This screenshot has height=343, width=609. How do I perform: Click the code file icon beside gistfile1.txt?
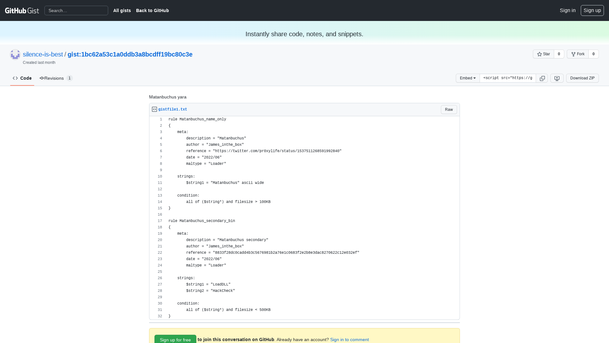154,109
